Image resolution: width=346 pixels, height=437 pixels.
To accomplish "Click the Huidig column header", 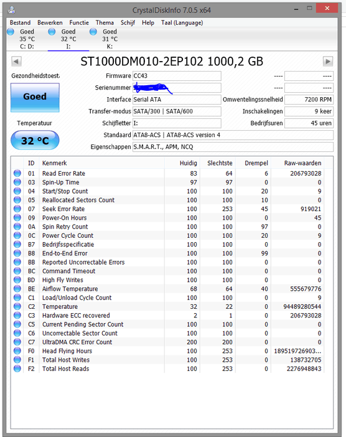I will [182, 163].
